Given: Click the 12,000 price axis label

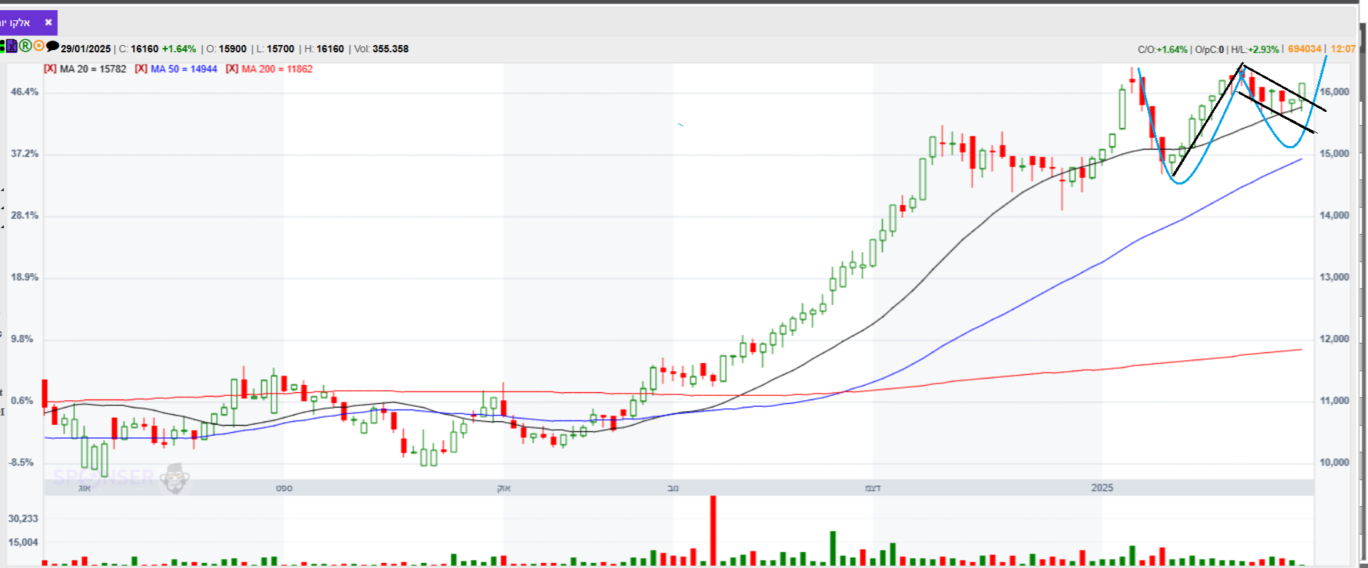Looking at the screenshot, I should (1335, 338).
